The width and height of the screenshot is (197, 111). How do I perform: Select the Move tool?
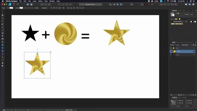pos(2,12)
